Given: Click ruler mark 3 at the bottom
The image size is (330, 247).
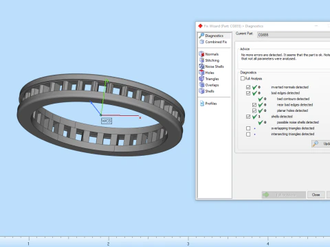Looking at the screenshot, I should tap(188, 244).
